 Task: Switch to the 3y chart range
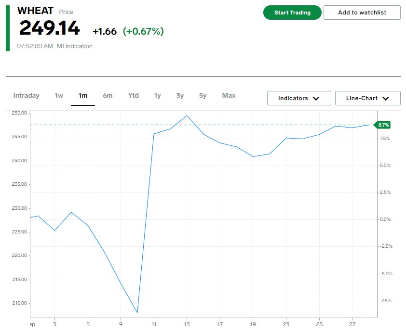(180, 96)
